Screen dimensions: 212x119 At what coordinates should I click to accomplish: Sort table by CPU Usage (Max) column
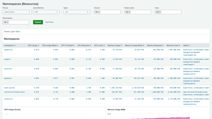coord(50,45)
